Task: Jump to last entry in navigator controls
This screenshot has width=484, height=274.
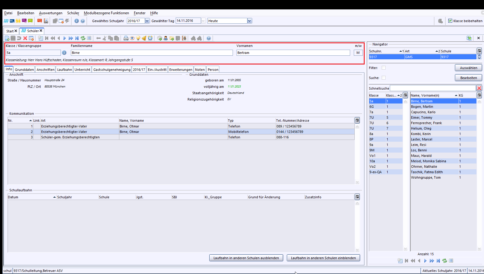Action: tap(438, 261)
